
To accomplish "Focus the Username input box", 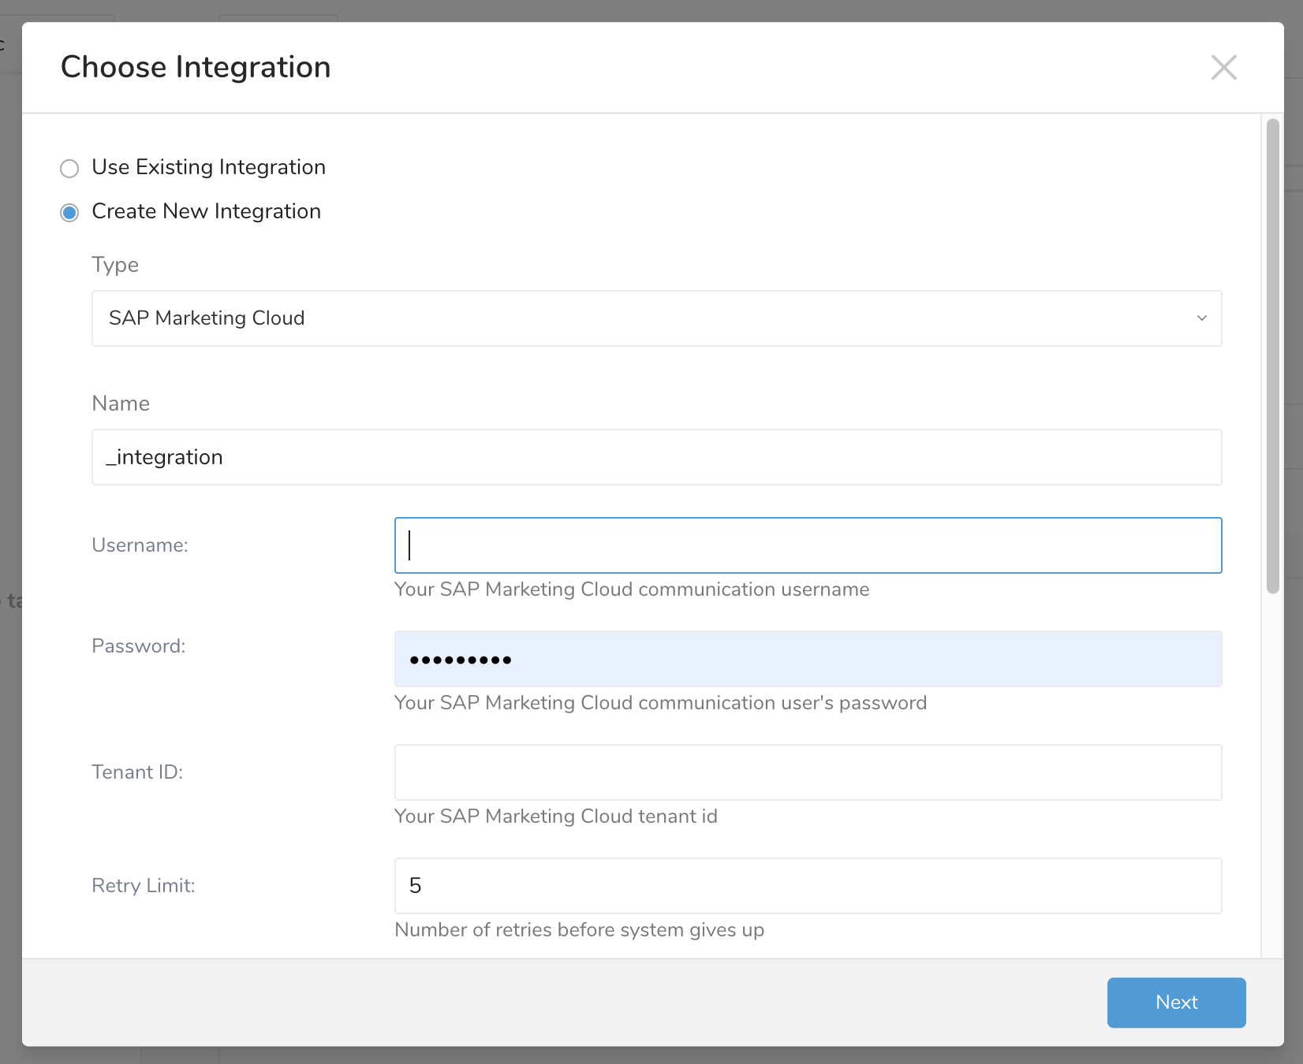I will click(808, 545).
